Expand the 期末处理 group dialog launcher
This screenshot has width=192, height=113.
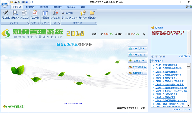pos(95,23)
